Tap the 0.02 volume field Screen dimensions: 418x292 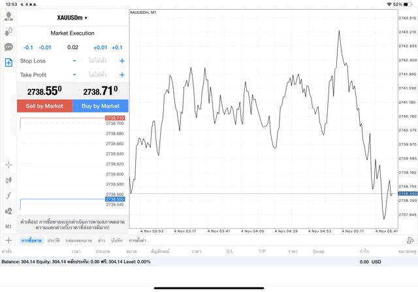(x=72, y=47)
